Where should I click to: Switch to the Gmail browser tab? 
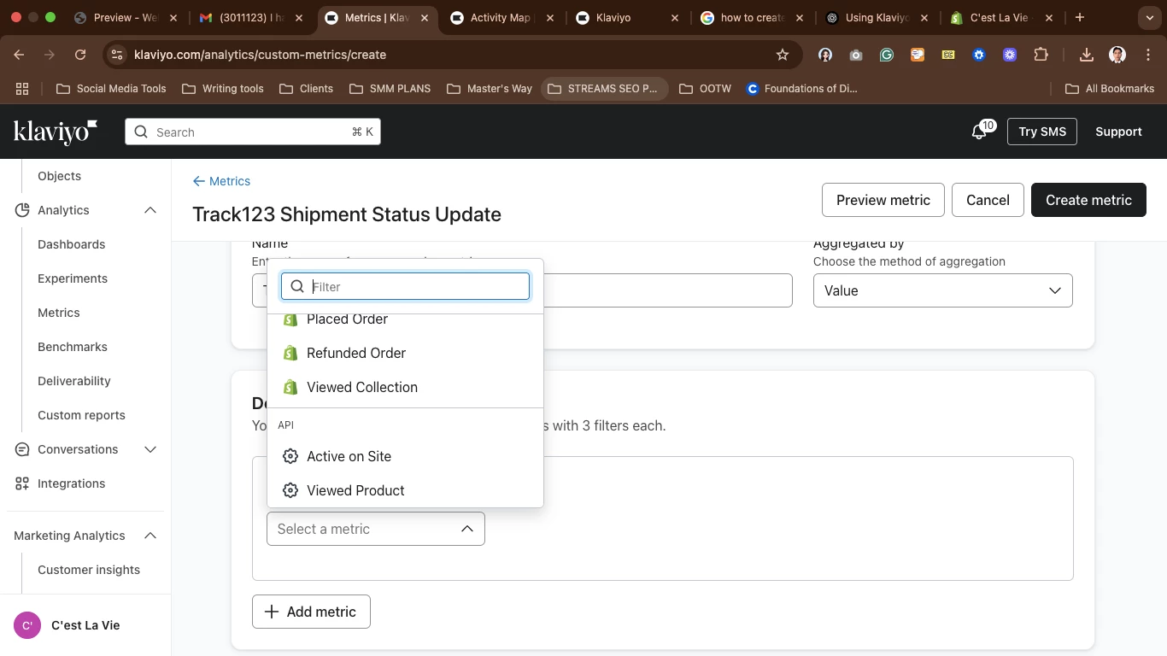tap(251, 17)
